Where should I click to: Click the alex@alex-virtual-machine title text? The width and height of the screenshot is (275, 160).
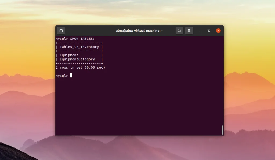(x=140, y=31)
